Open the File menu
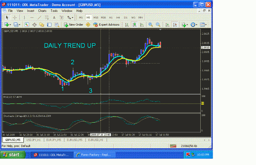 pyautogui.click(x=11, y=11)
